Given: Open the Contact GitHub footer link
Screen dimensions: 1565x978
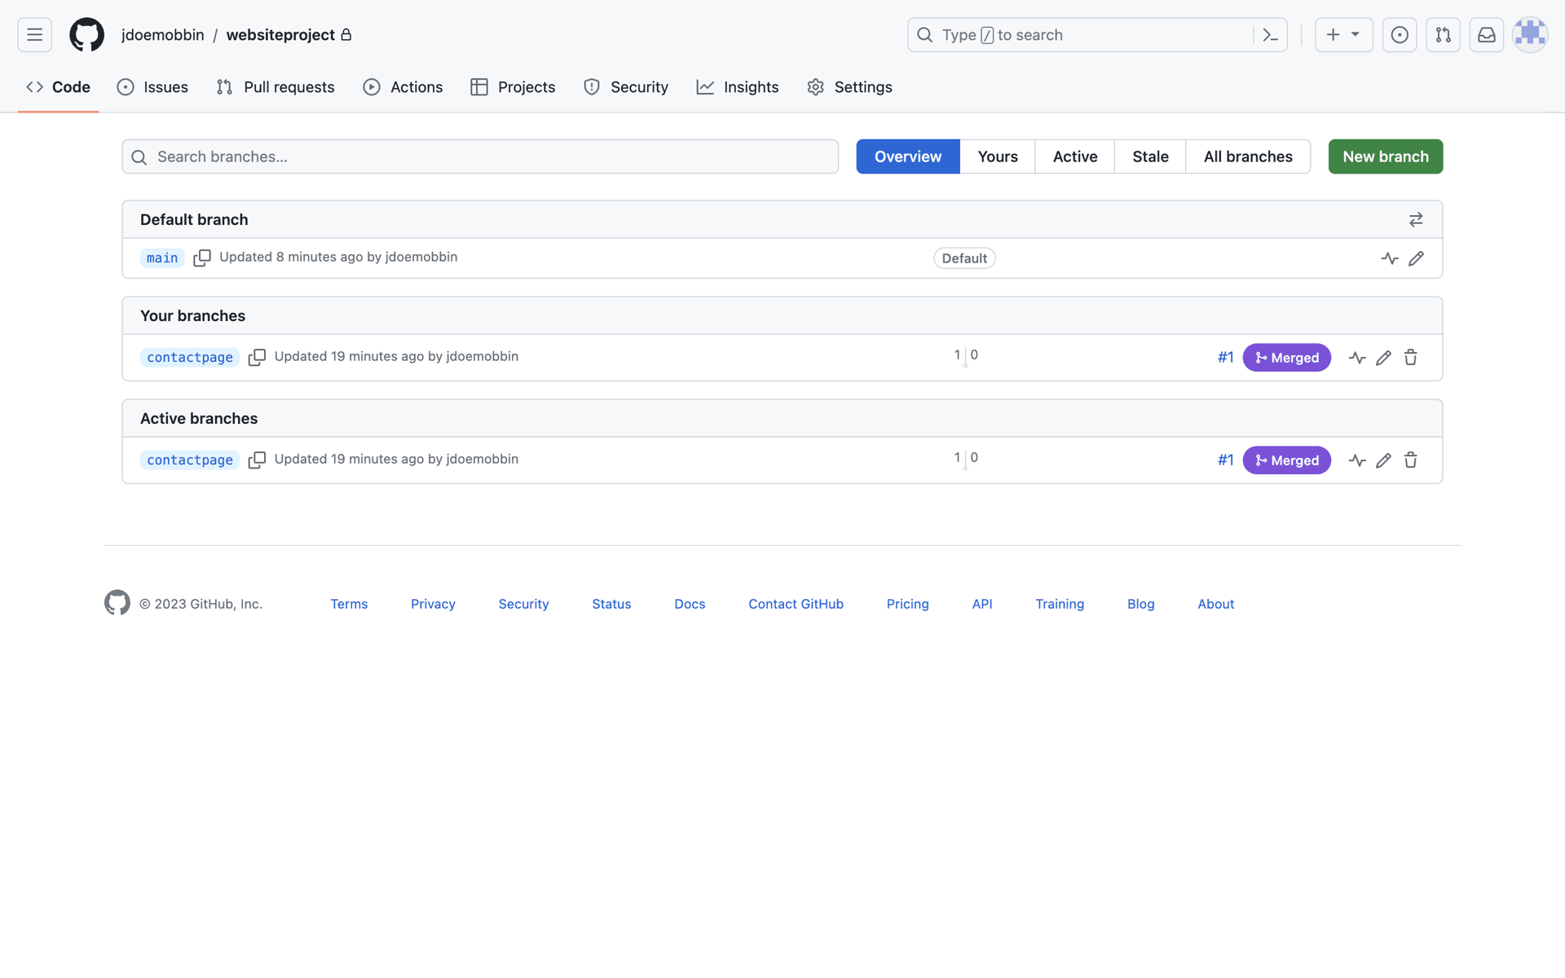Looking at the screenshot, I should 796,604.
